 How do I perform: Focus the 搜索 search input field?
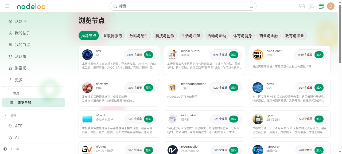pos(183,6)
